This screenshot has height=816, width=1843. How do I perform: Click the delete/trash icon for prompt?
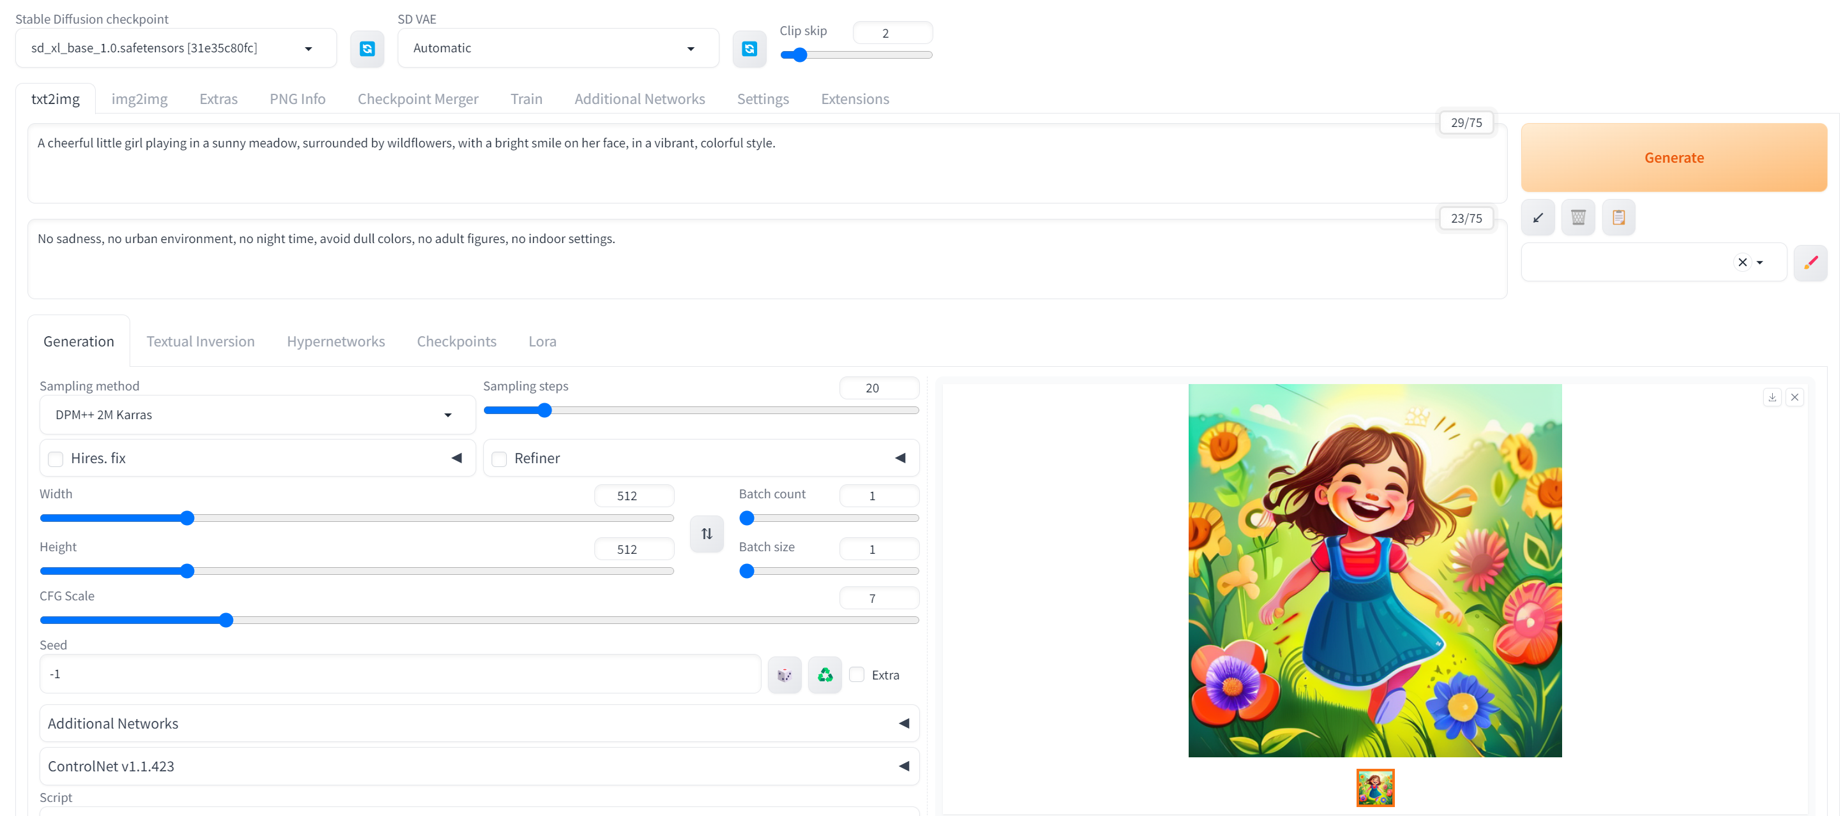tap(1579, 217)
